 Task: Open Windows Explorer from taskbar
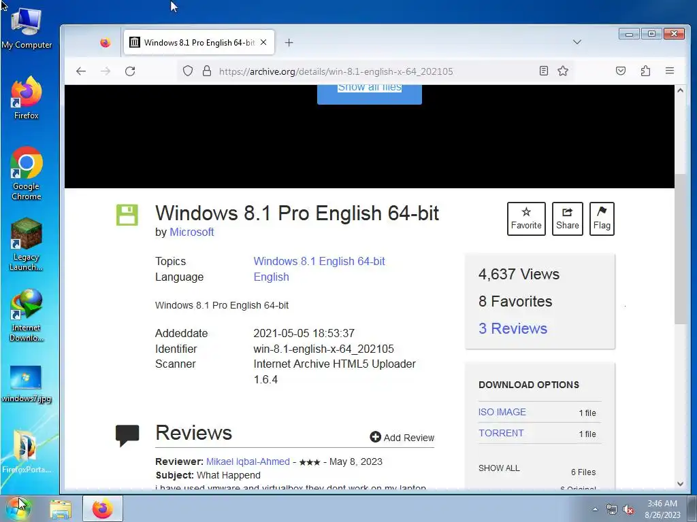(x=61, y=508)
